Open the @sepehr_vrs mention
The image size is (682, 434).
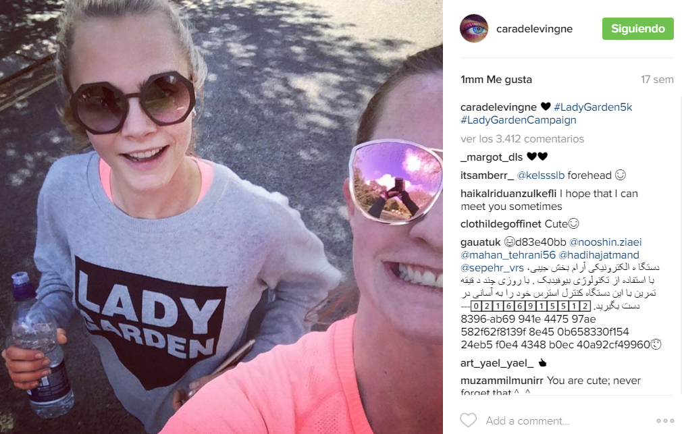click(492, 268)
